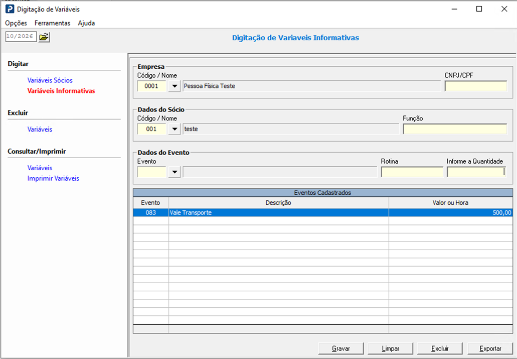Image resolution: width=517 pixels, height=359 pixels.
Task: Expand the Evento dropdown arrow
Action: [x=175, y=172]
